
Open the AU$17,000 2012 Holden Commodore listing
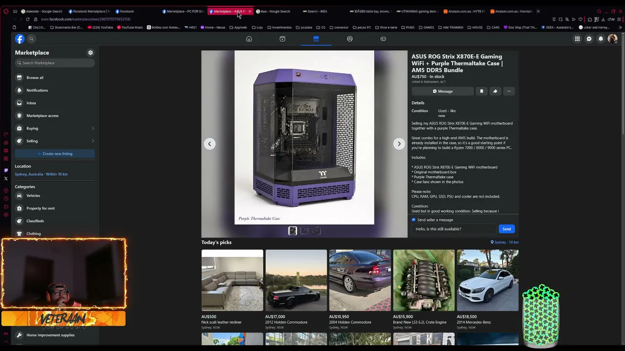(296, 290)
